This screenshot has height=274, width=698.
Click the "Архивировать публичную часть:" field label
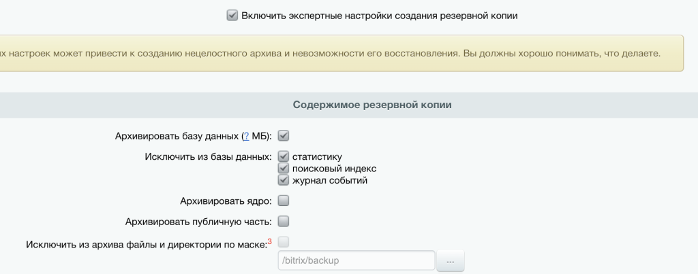point(198,221)
